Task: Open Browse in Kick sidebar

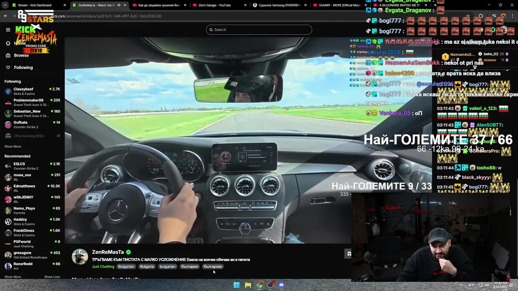Action: (21, 55)
